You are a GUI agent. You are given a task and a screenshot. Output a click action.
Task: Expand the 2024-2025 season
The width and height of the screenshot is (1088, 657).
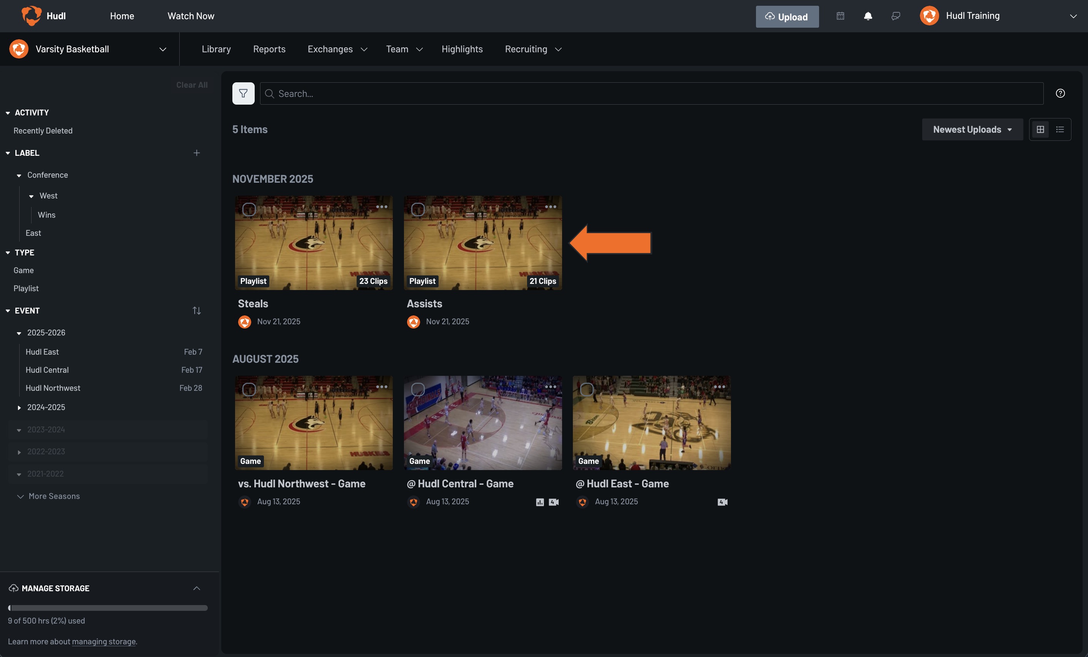pyautogui.click(x=19, y=407)
